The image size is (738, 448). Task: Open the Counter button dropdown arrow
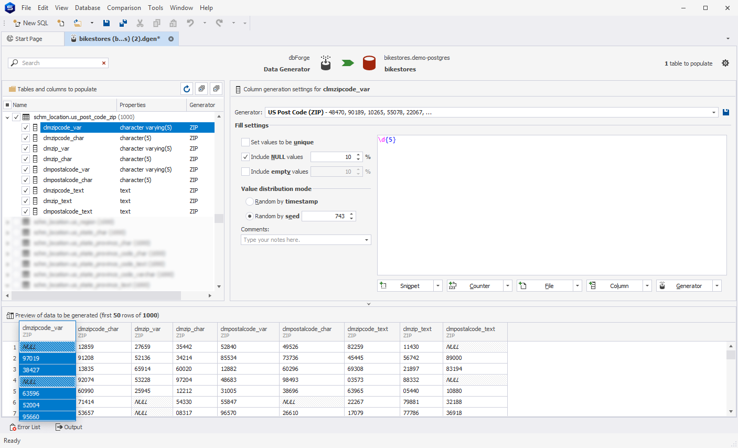point(508,286)
